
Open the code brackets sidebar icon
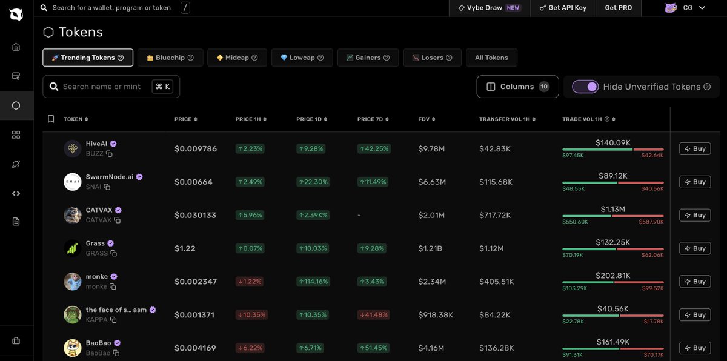[x=16, y=193]
